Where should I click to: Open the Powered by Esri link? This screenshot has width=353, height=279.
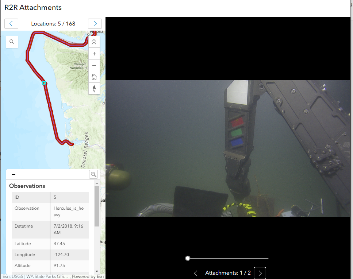point(88,276)
